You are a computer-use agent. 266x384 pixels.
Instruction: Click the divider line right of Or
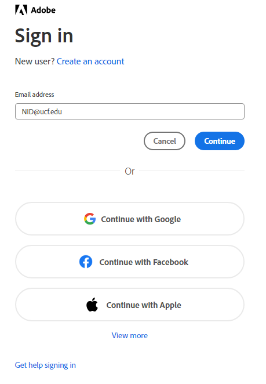[x=192, y=171]
